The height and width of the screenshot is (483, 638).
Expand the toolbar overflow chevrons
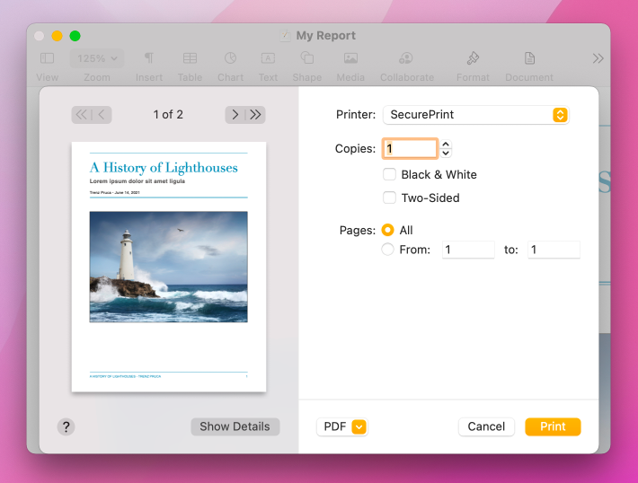point(598,58)
